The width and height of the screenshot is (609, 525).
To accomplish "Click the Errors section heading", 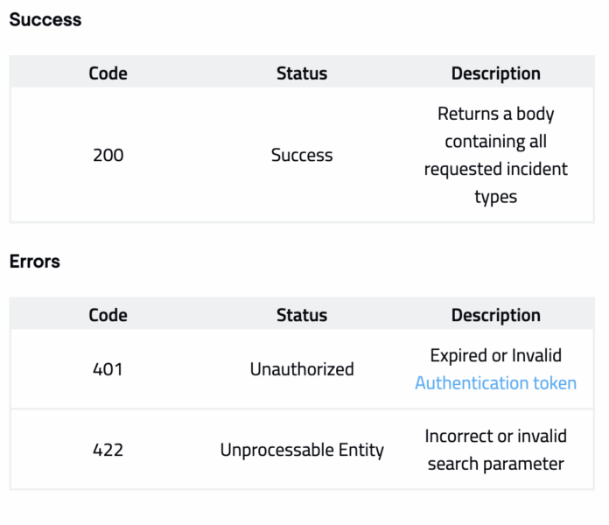I will (x=35, y=262).
